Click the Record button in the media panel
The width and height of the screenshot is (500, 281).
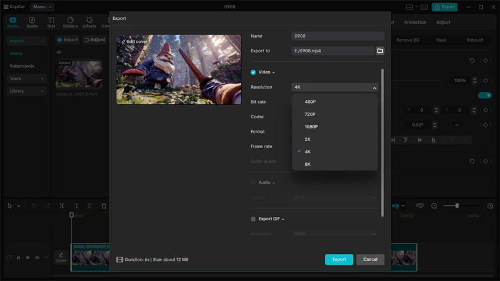pos(94,40)
